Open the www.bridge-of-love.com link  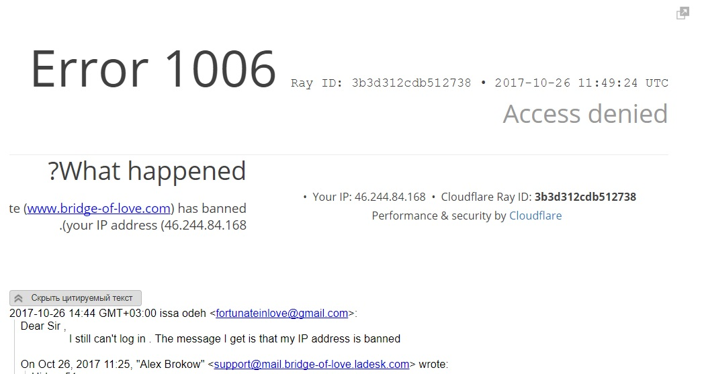point(99,208)
